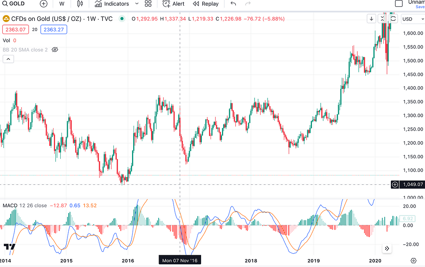This screenshot has width=425, height=267.
Task: Open the layout grid icon
Action: (x=148, y=3)
